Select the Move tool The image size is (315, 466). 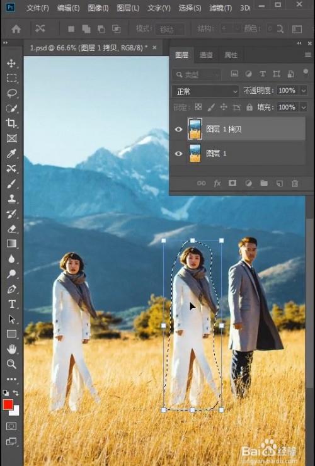pos(11,64)
